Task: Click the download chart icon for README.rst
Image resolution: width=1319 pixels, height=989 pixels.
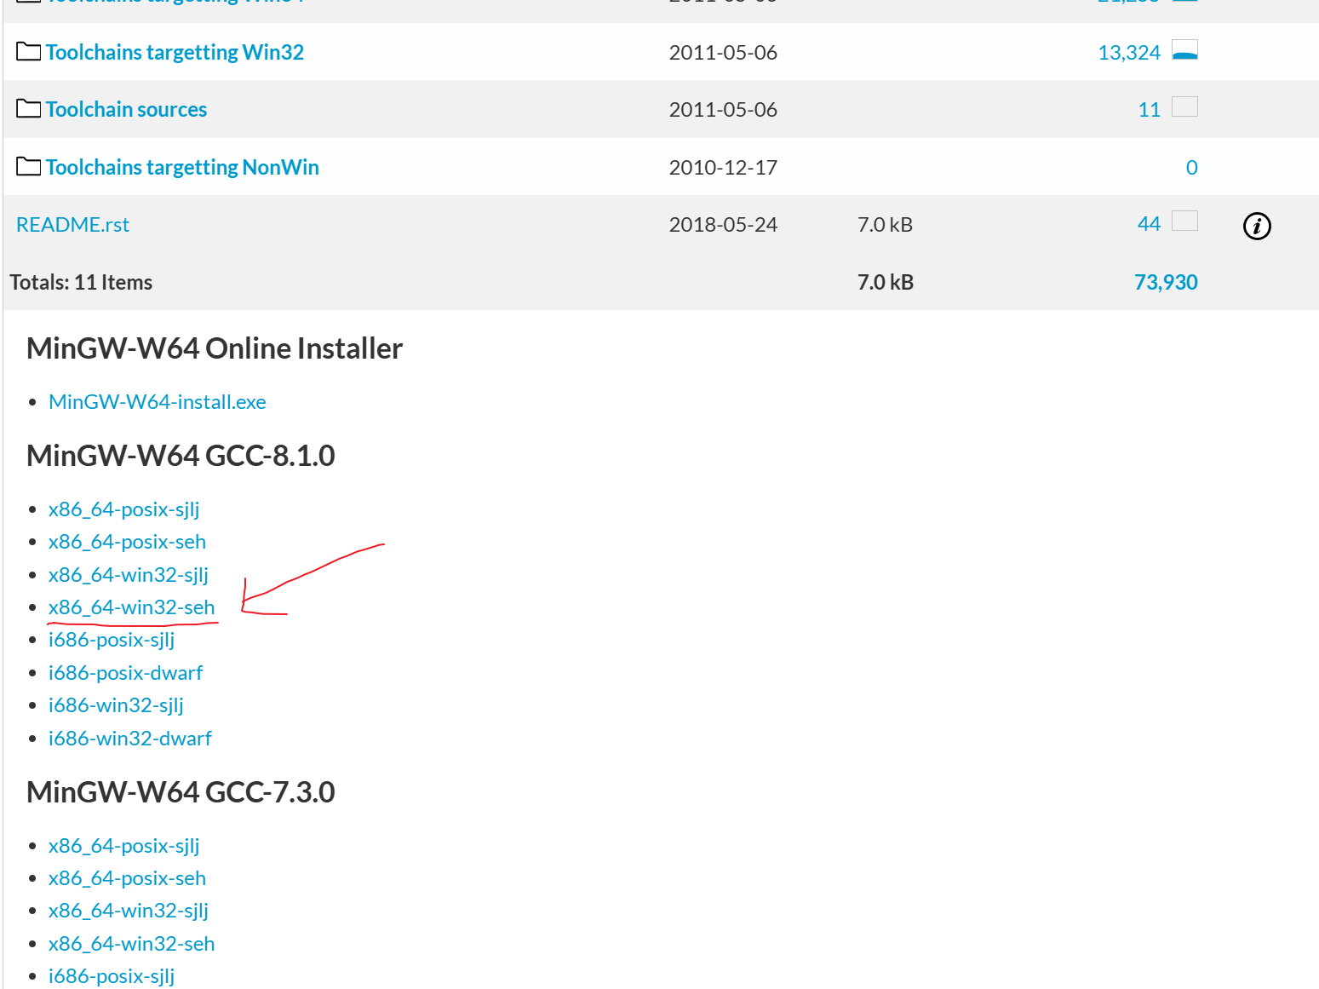Action: pos(1184,221)
